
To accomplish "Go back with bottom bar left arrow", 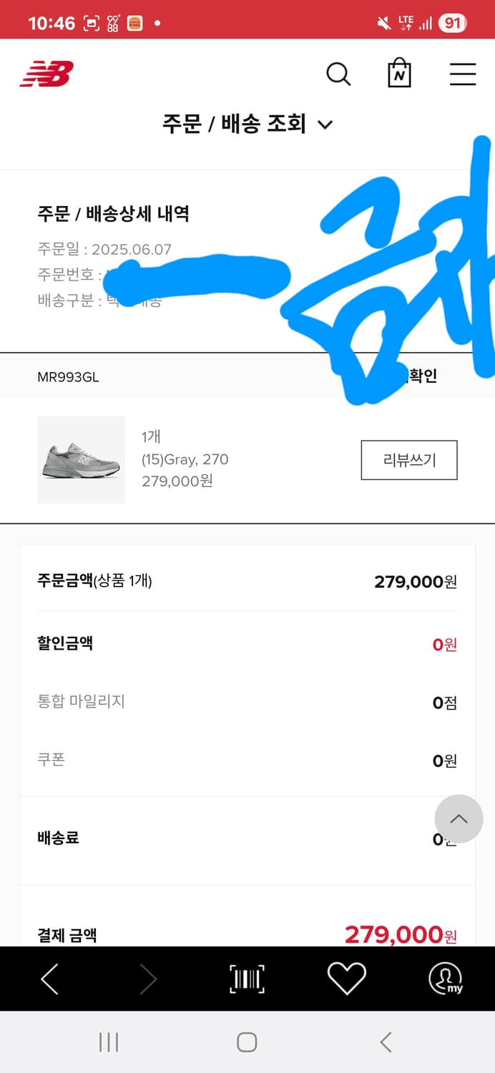I will pyautogui.click(x=49, y=979).
